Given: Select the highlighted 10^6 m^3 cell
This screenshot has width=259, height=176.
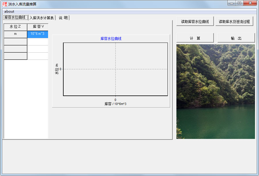Looking at the screenshot, I should 38,34.
